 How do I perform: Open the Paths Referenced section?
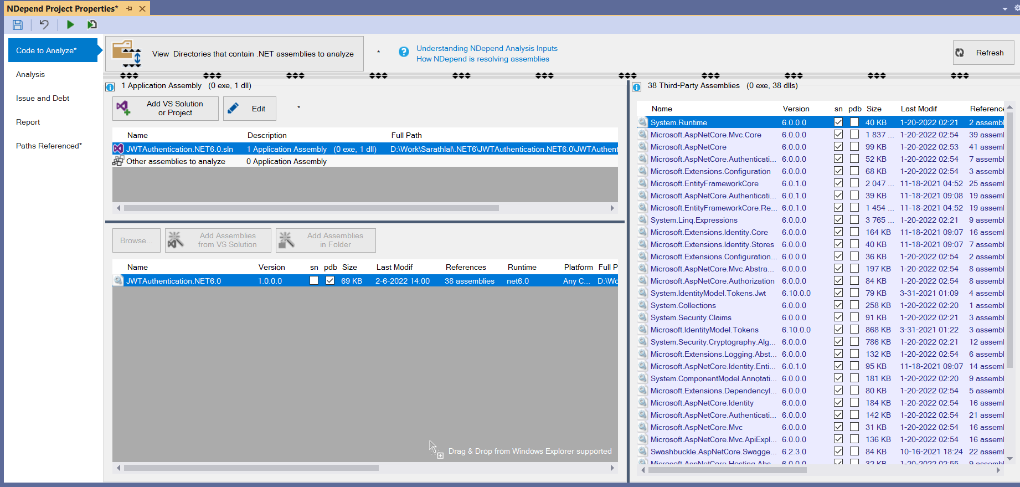coord(49,146)
